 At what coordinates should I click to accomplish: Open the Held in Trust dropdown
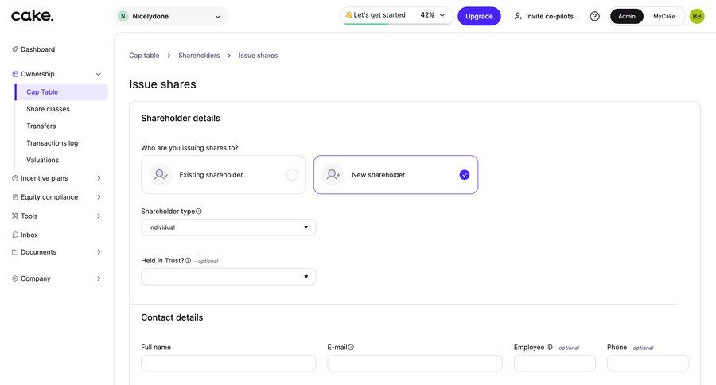[228, 277]
